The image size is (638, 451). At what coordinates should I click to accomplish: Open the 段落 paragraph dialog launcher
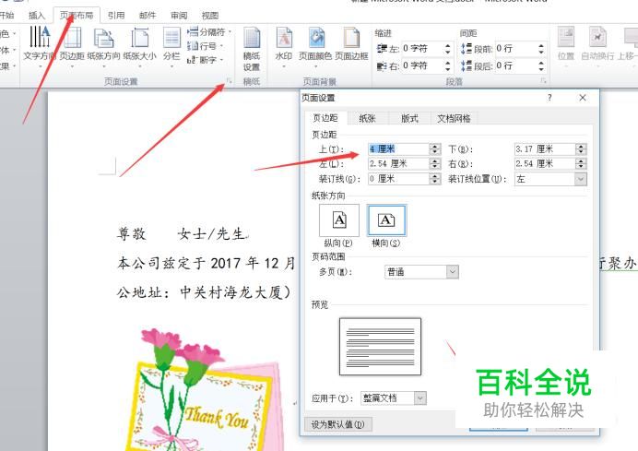543,81
